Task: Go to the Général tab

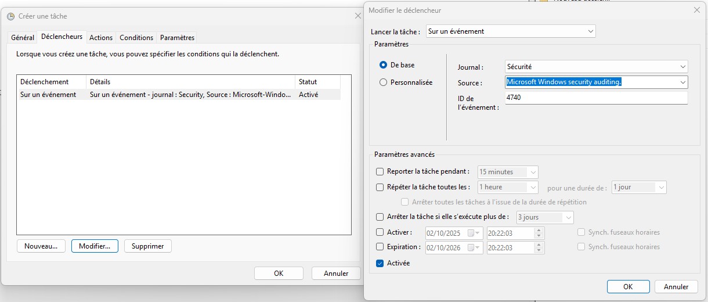Action: (x=23, y=38)
